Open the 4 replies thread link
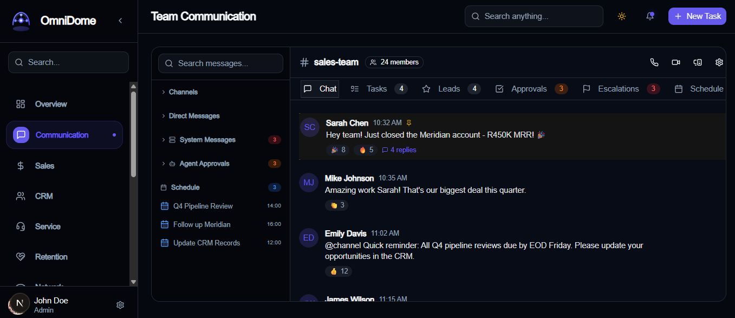735x318 pixels. [x=399, y=150]
